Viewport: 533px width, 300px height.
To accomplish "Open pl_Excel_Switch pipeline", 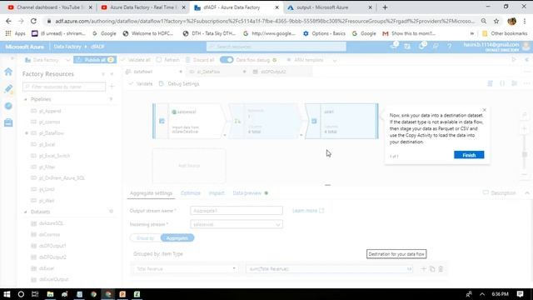I will [54, 156].
